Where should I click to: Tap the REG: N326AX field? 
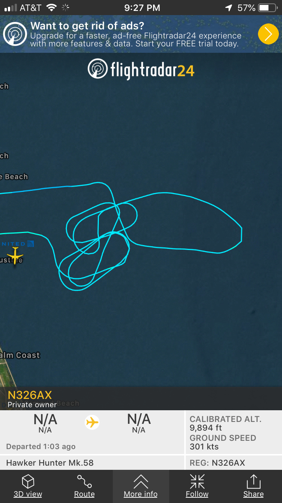tap(234, 463)
